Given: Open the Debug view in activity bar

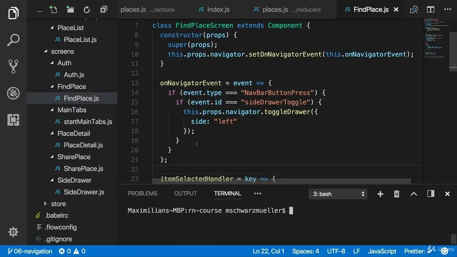Looking at the screenshot, I should (13, 93).
